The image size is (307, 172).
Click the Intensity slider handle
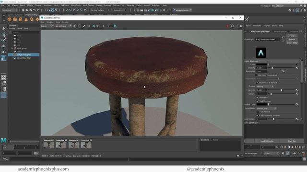pyautogui.click(x=272, y=68)
